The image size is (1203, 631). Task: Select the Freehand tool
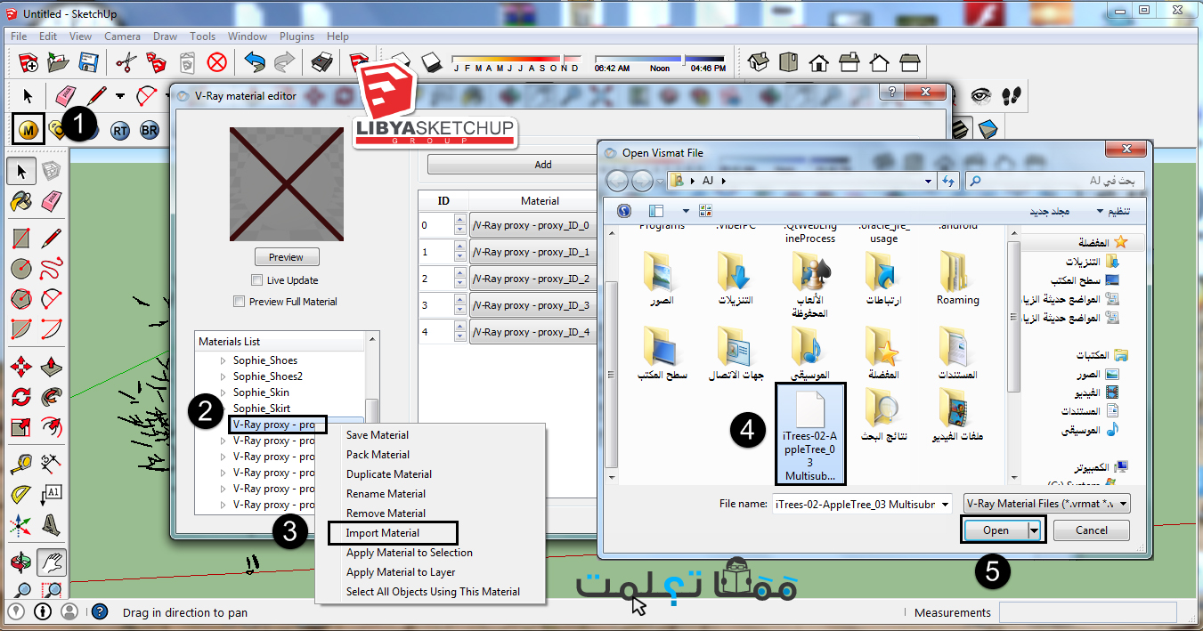tap(52, 268)
